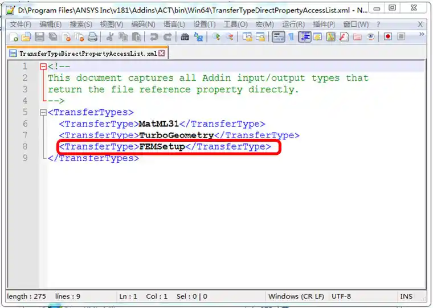Click the Zoom In magnifier icon
Screen dimensions: 433x308
point(217,36)
